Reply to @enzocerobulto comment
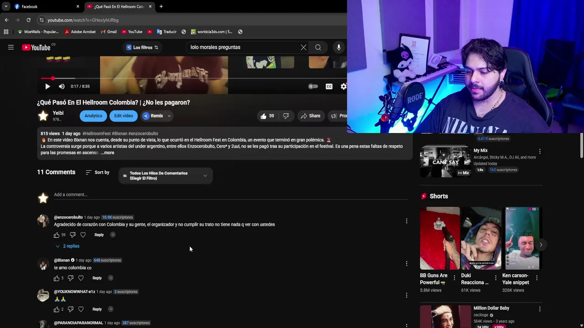The height and width of the screenshot is (328, 584). pyautogui.click(x=99, y=235)
